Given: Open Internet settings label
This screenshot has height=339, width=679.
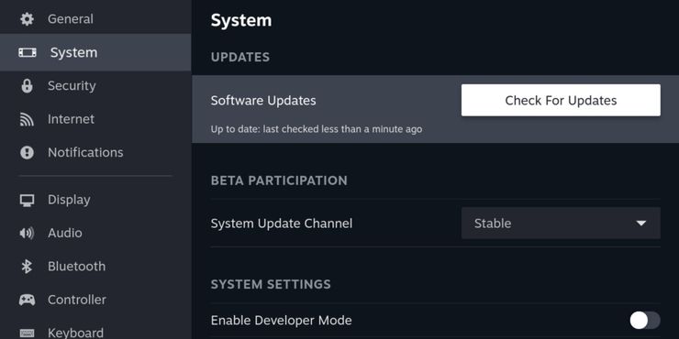Looking at the screenshot, I should (71, 119).
